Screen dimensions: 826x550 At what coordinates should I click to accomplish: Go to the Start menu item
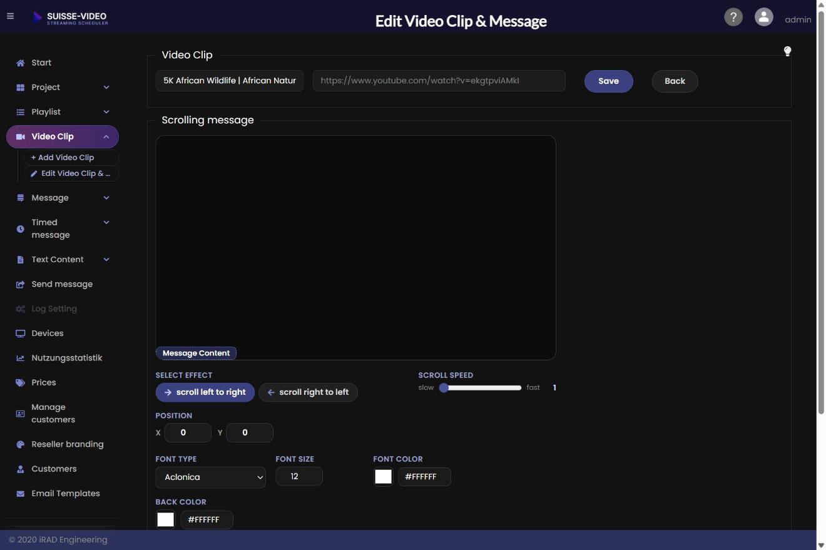(63, 63)
